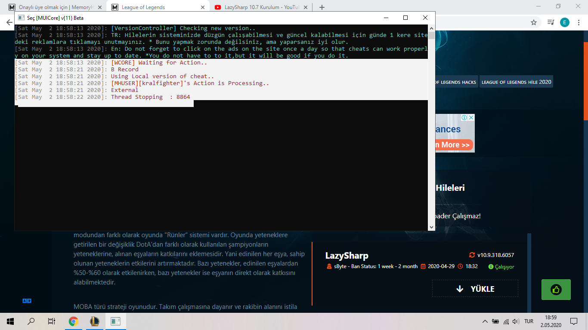Click the small blue translate icon on page
The image size is (588, 330).
(x=27, y=301)
